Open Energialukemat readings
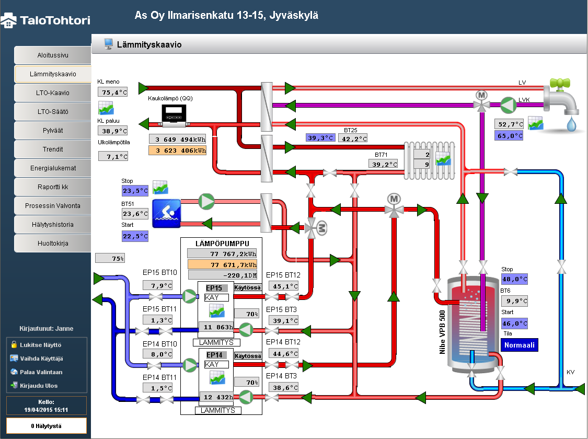This screenshot has width=588, height=439. (52, 168)
